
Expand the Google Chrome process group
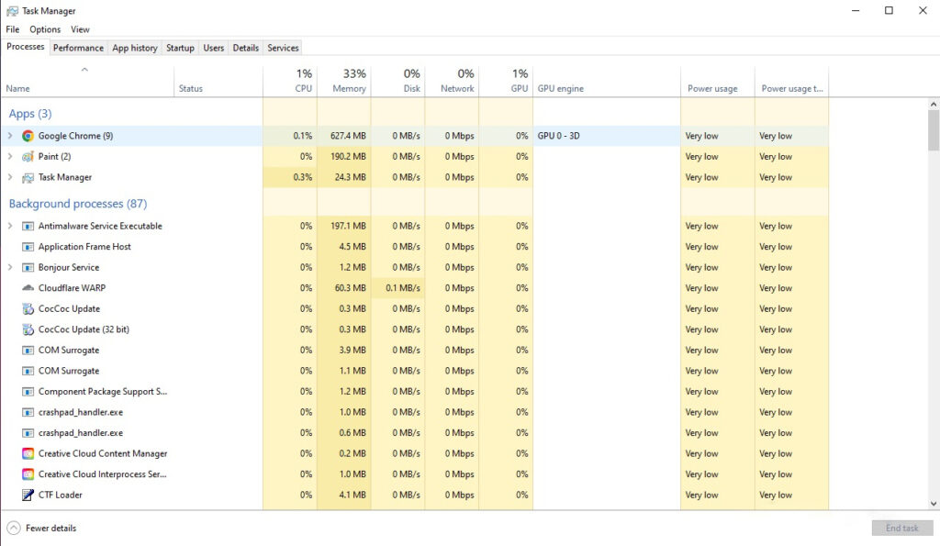(x=9, y=135)
